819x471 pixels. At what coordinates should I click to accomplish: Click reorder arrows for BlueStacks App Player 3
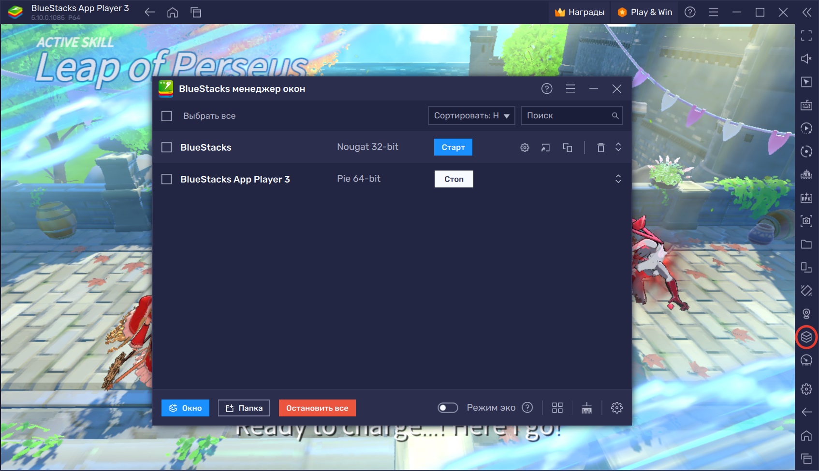[618, 179]
